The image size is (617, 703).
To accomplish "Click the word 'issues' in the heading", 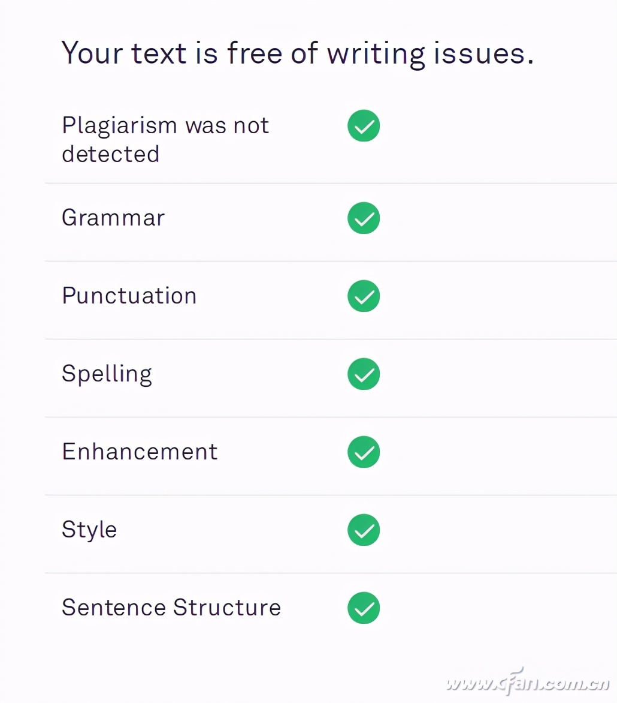I will click(480, 53).
